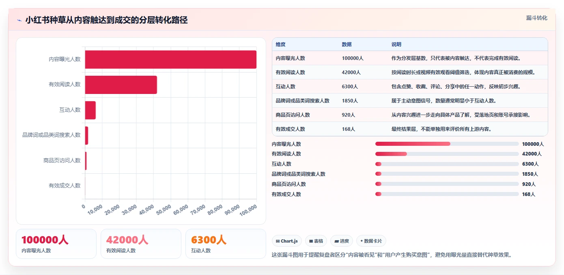The image size is (564, 275).
Task: Click the 有效阅读人数 progress bar
Action: pyautogui.click(x=447, y=154)
